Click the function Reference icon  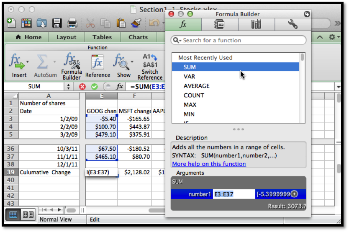pos(97,62)
